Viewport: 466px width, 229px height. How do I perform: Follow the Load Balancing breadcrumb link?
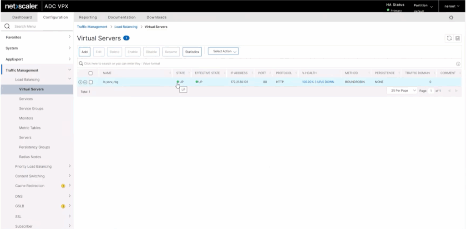point(126,27)
